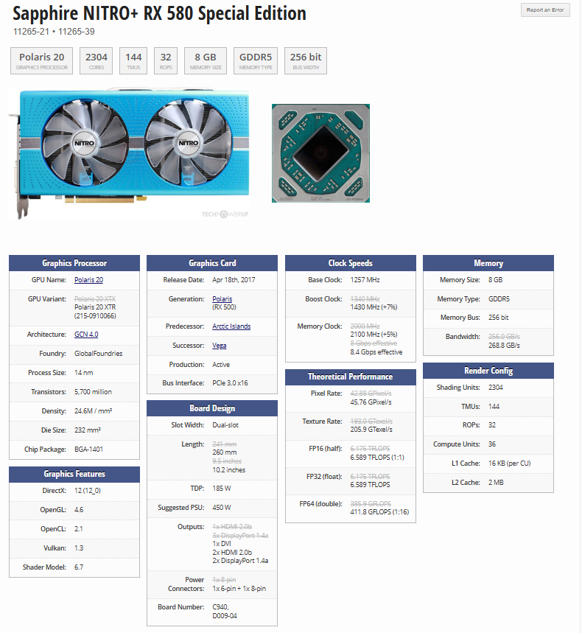Viewport: 582px width, 633px height.
Task: Click the 260 mm length value
Action: (x=225, y=452)
